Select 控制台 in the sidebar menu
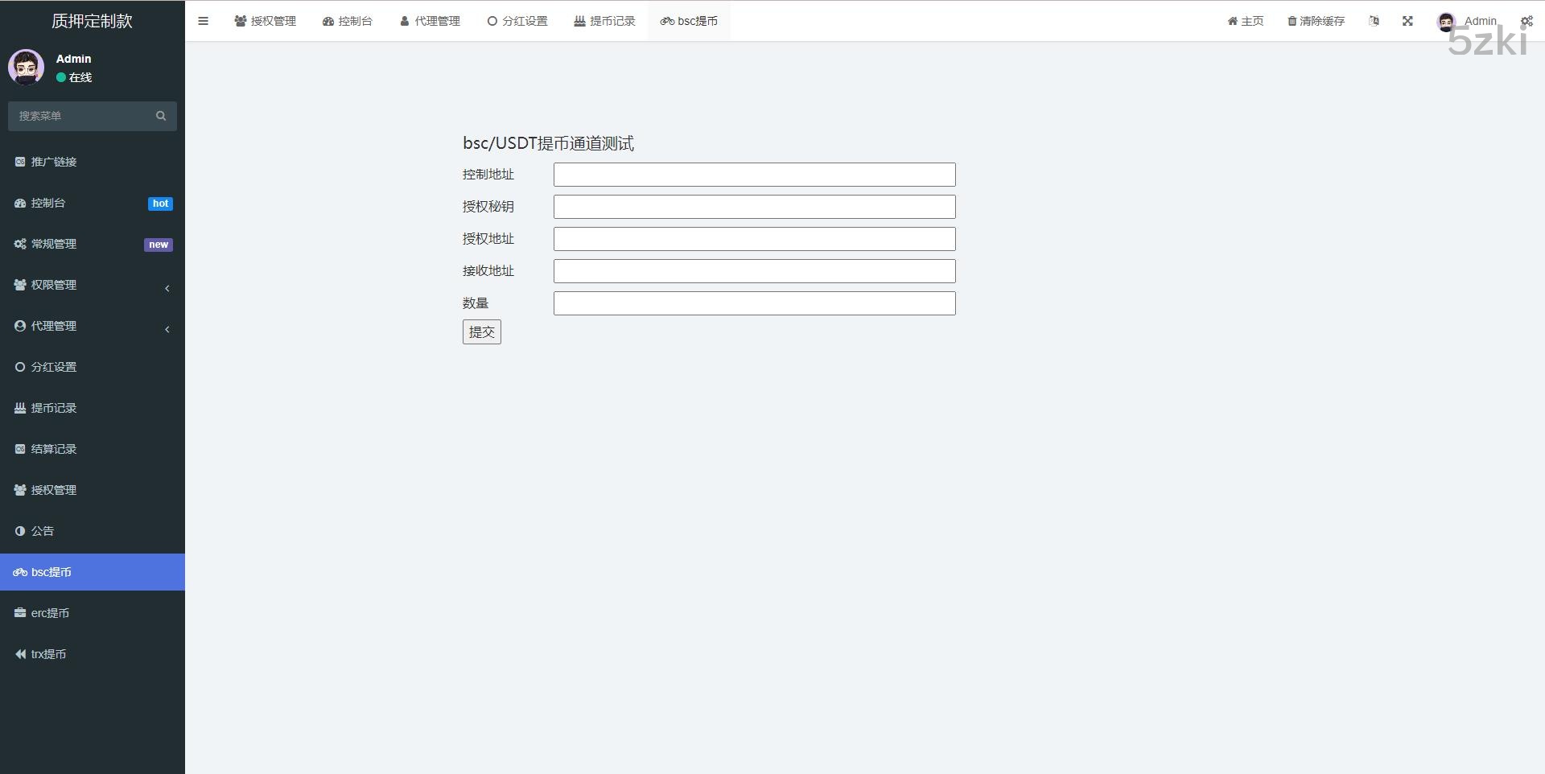1545x774 pixels. (x=48, y=203)
